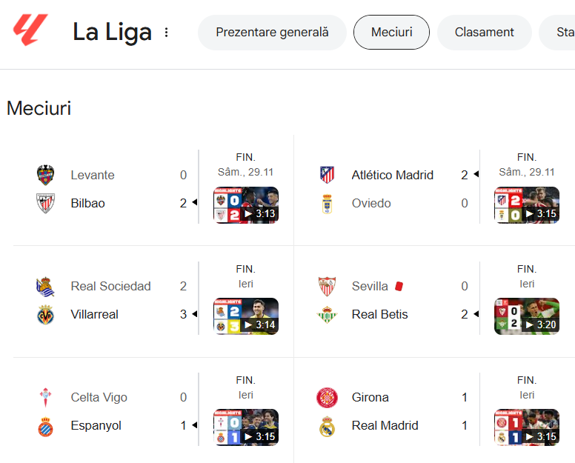Open the three-dot options menu beside La Liga
Image resolution: width=575 pixels, height=463 pixels.
tap(166, 33)
